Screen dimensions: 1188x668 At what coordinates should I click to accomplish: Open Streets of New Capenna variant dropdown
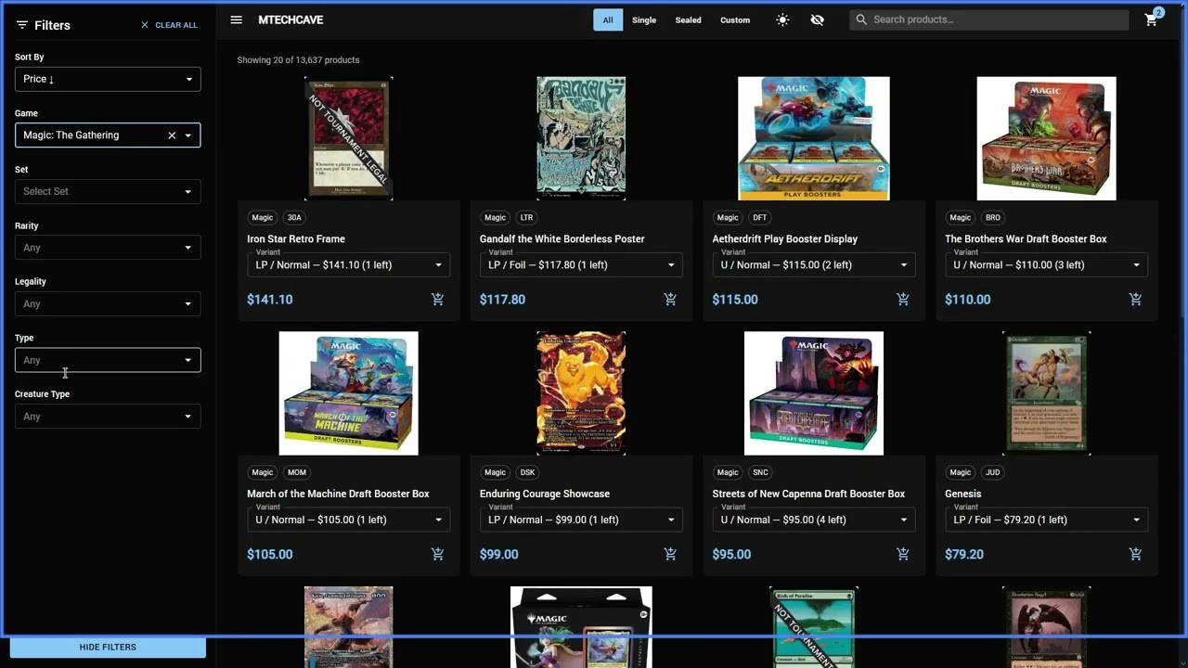pos(814,520)
